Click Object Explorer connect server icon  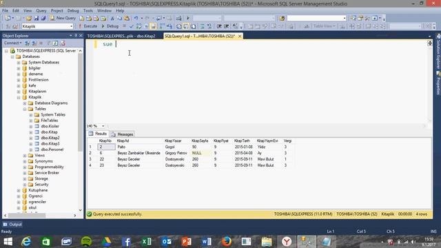pos(28,43)
